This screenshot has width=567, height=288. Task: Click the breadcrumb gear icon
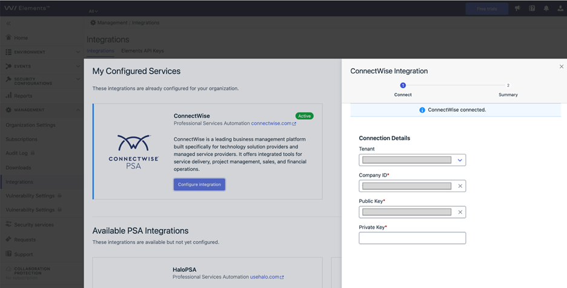point(93,23)
